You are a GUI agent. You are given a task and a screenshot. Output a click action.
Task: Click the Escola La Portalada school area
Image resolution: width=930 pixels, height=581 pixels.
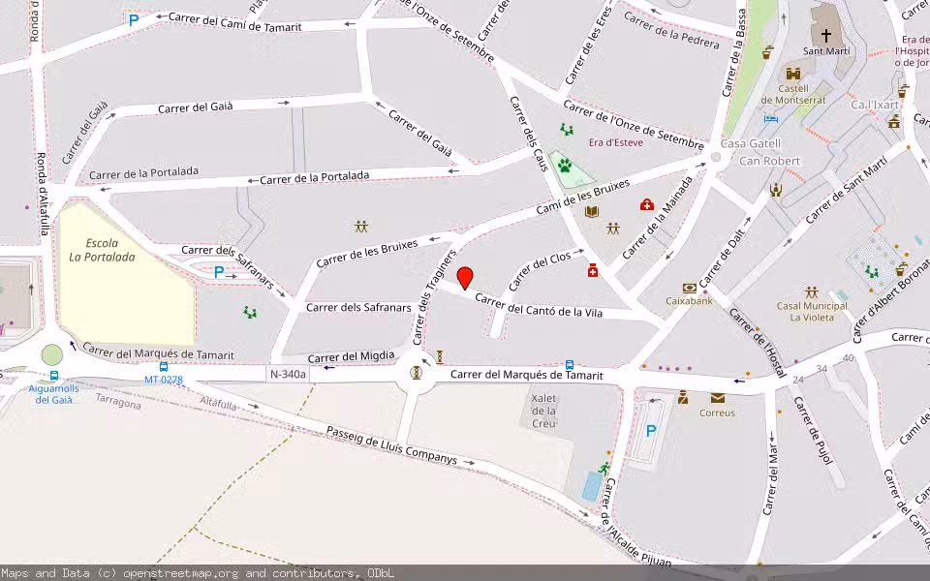click(126, 274)
